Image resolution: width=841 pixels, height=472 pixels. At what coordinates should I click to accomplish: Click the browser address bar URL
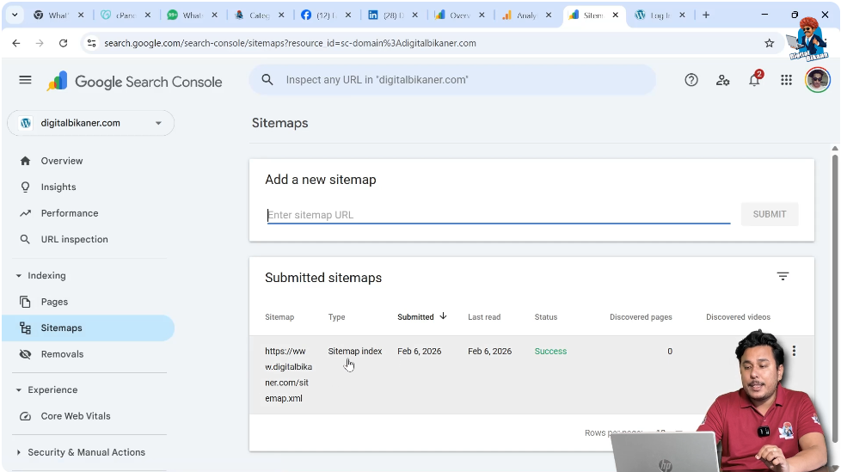(290, 43)
